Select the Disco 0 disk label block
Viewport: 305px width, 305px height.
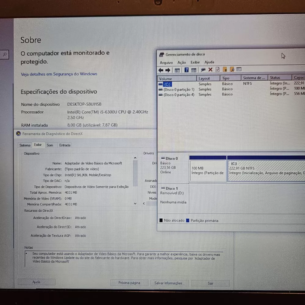(x=173, y=169)
